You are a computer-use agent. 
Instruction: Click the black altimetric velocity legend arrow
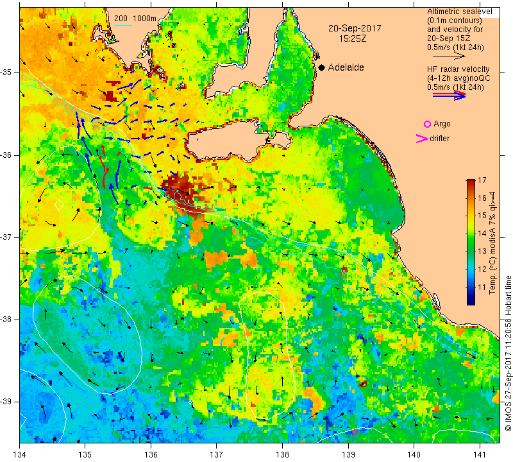(449, 56)
